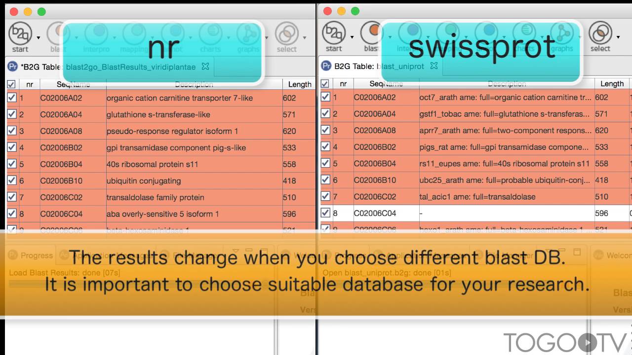Sort by Length column in viridiplantae table
This screenshot has width=632, height=355.
pos(300,84)
